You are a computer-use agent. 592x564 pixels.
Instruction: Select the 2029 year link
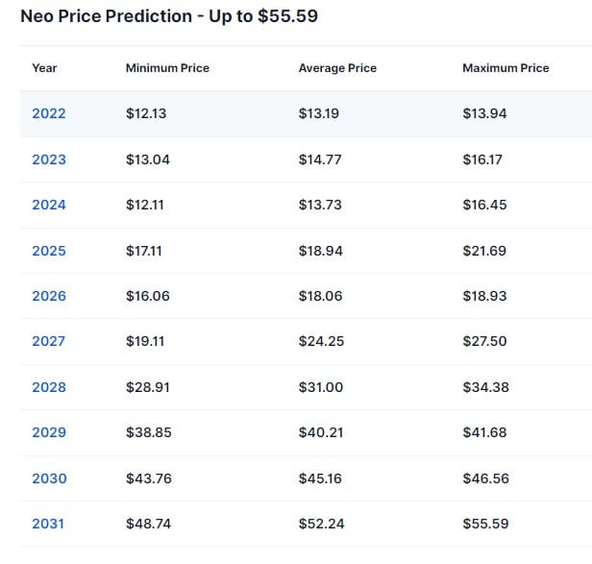[x=49, y=432]
